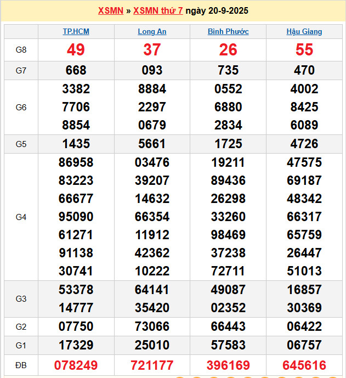Open the Bình Phước province link
This screenshot has width=346, height=378.
click(228, 32)
